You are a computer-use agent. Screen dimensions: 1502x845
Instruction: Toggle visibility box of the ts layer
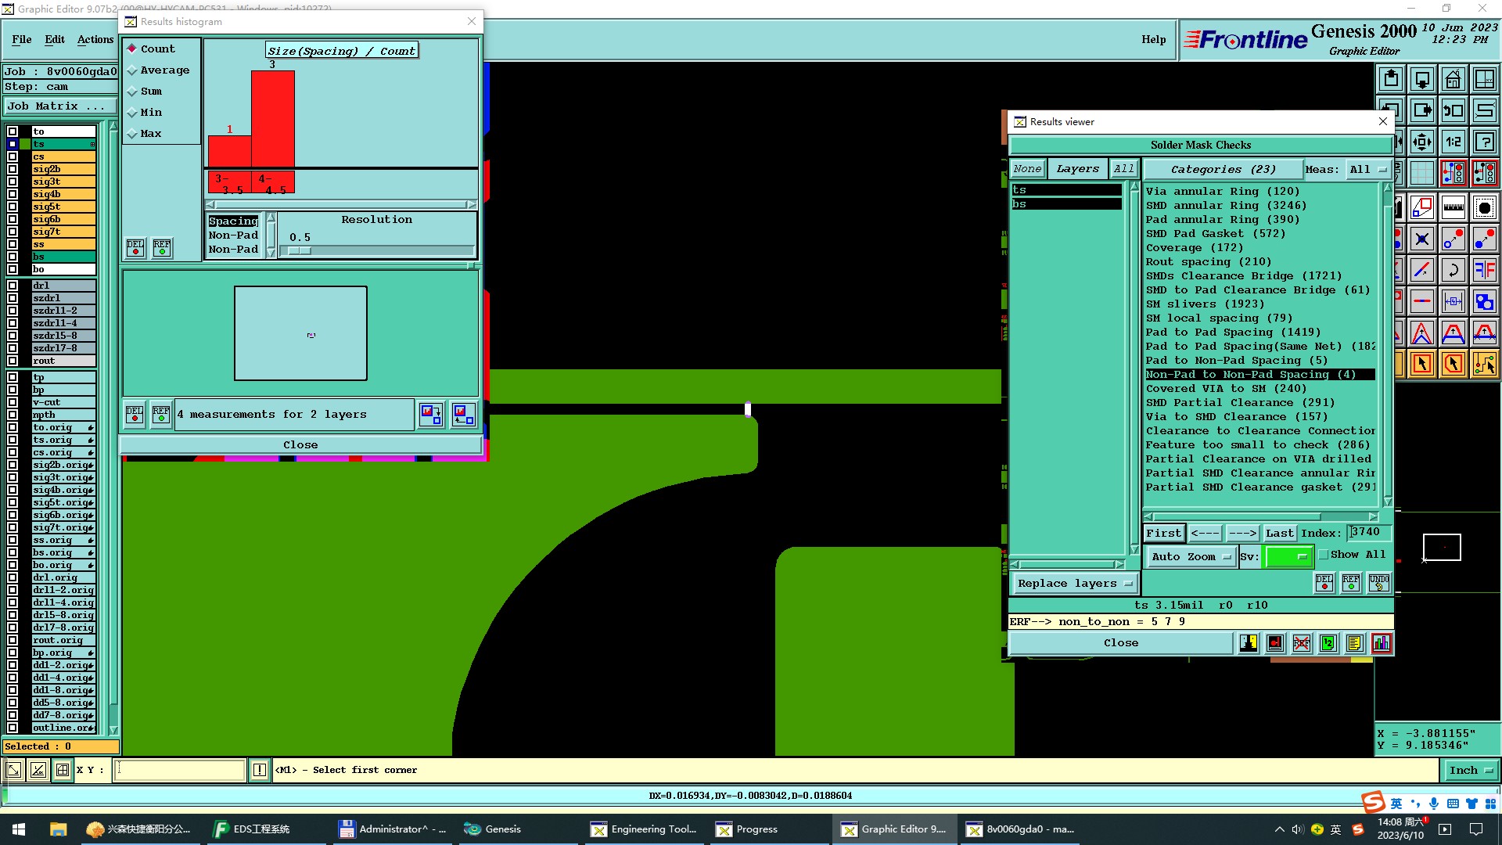pos(13,144)
